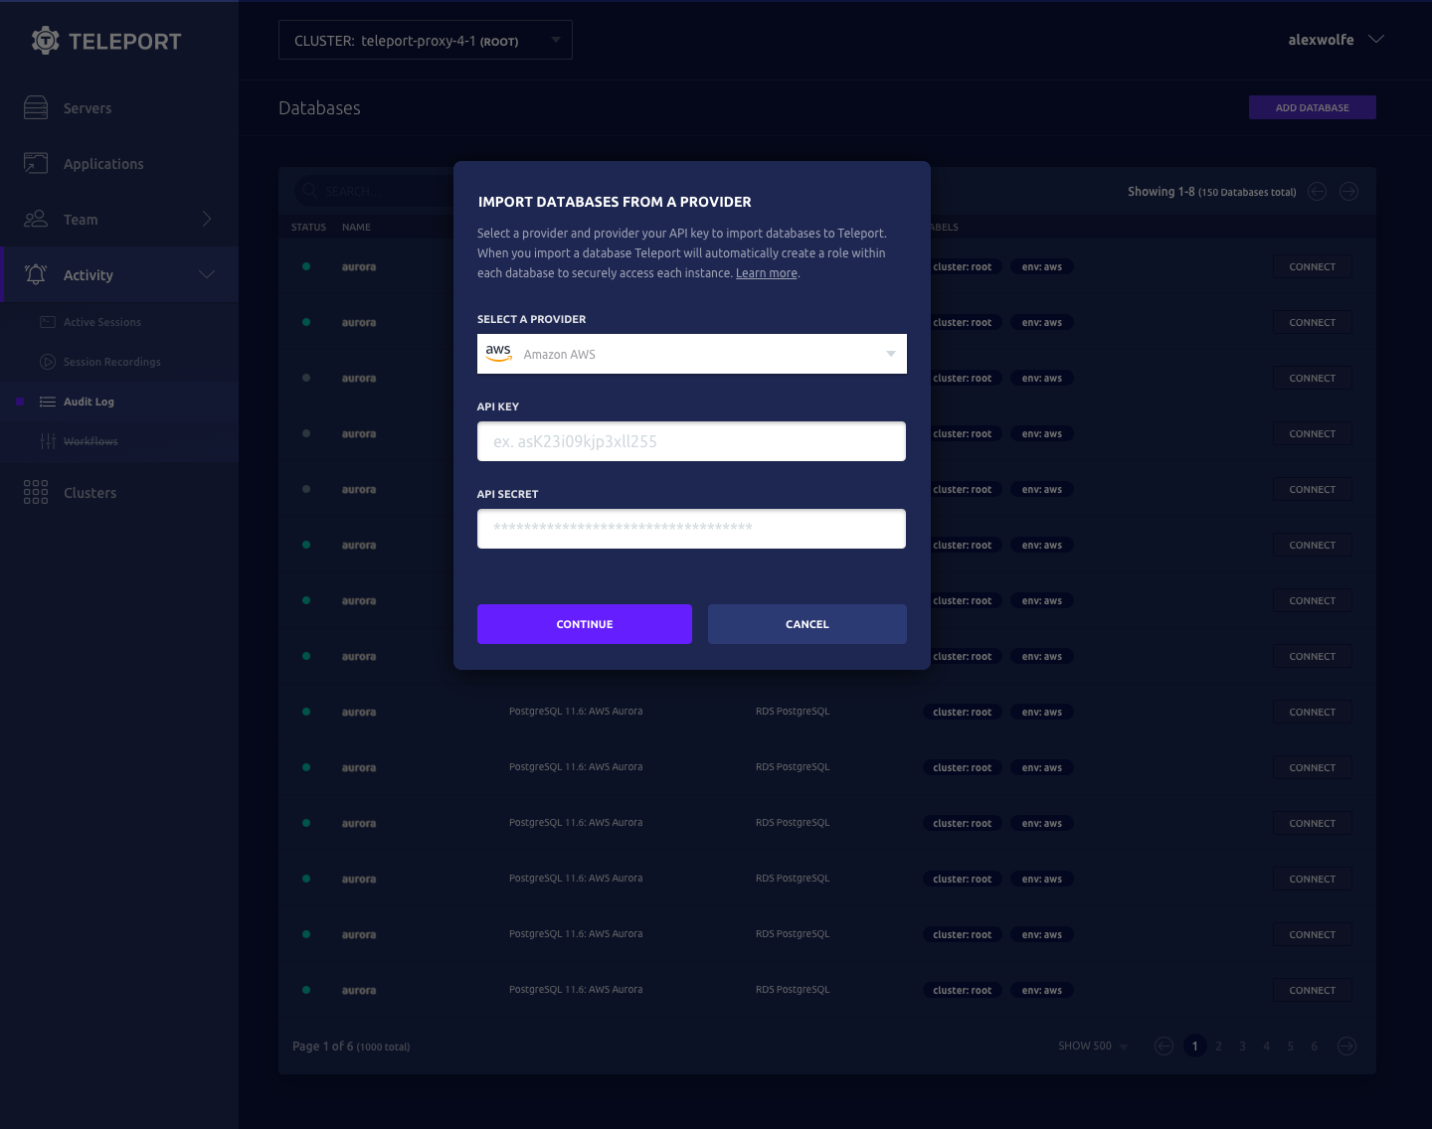
Task: Open Servers from sidebar icon
Action: pos(36,108)
